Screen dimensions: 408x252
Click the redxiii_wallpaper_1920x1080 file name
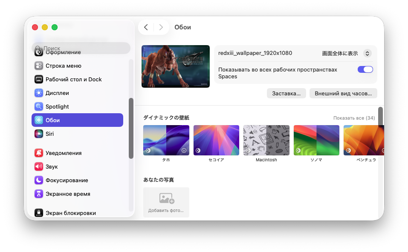(x=255, y=53)
